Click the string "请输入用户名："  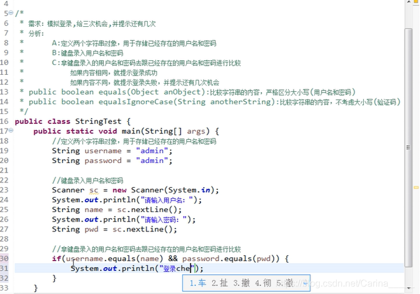click(x=167, y=200)
